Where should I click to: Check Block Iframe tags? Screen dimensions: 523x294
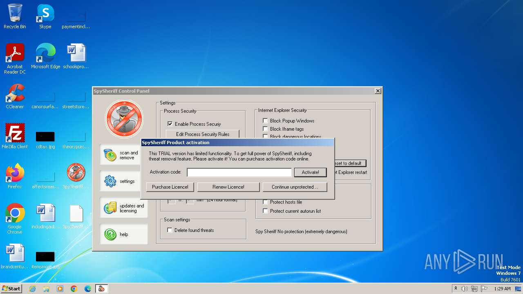[265, 129]
